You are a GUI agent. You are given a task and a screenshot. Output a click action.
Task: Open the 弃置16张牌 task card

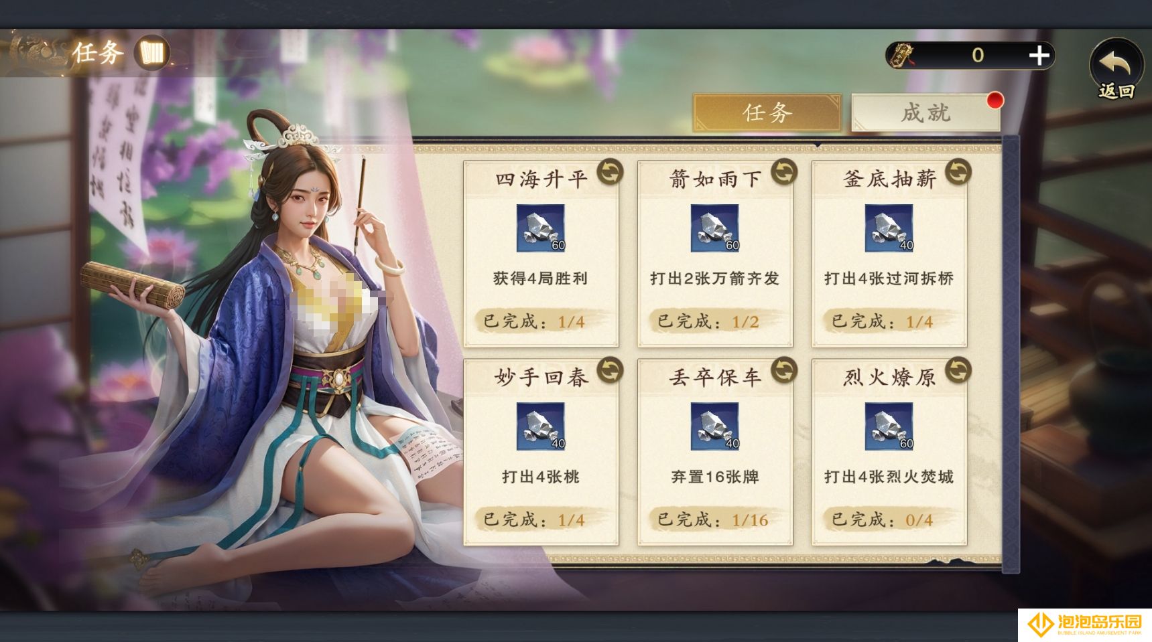click(715, 452)
